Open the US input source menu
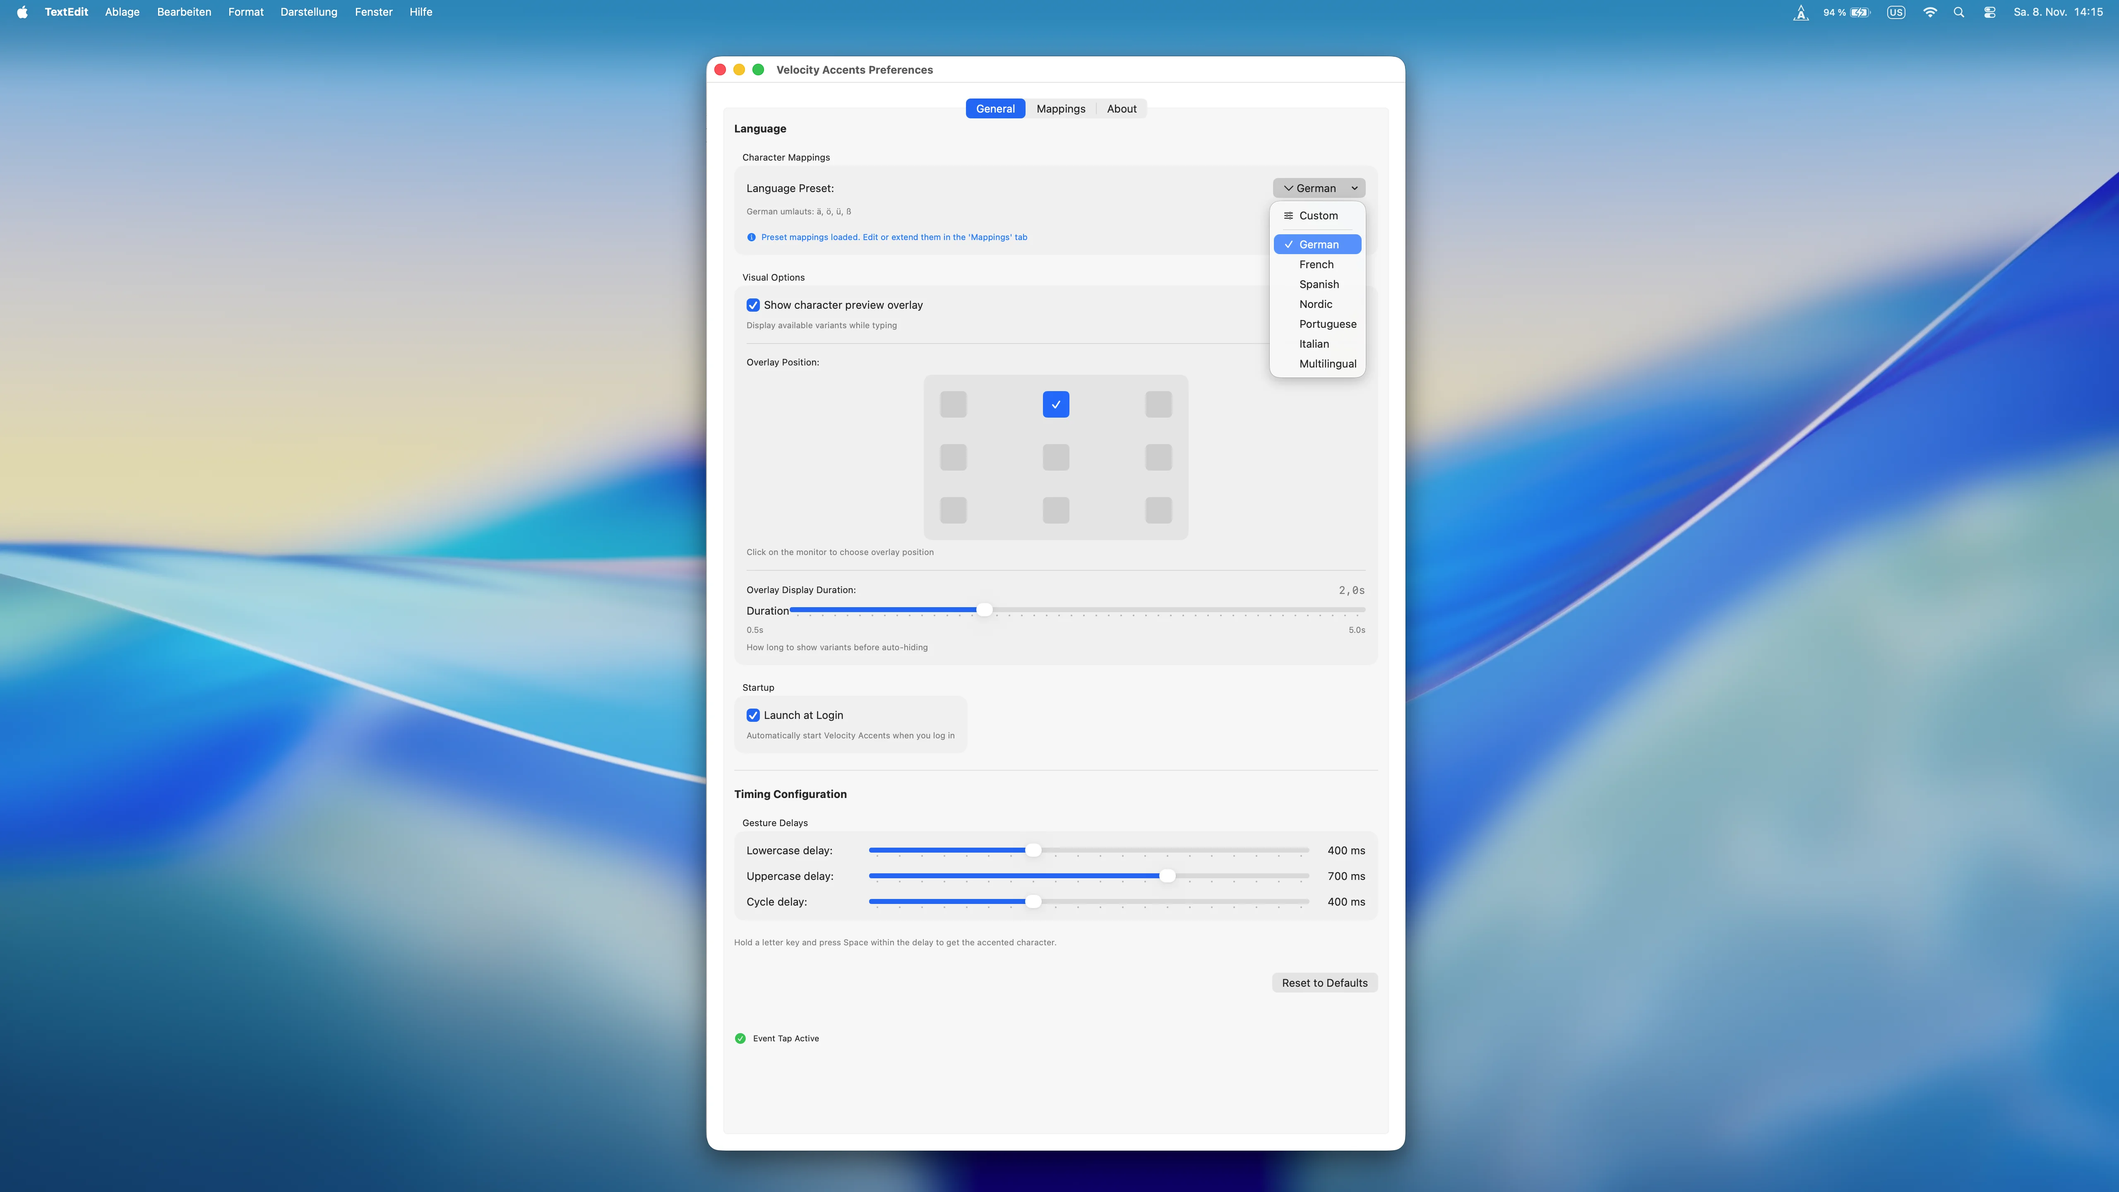The width and height of the screenshot is (2119, 1192). (1895, 12)
